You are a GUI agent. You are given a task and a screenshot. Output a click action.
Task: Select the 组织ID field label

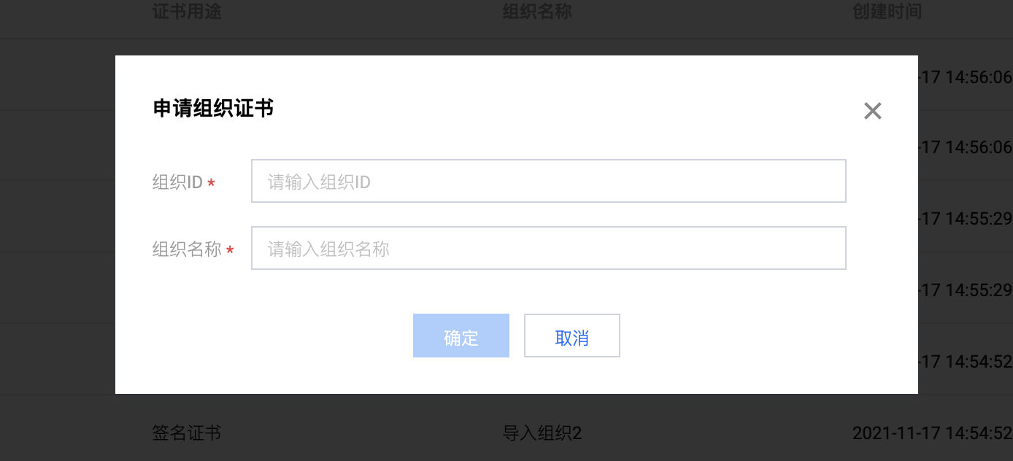(x=177, y=182)
